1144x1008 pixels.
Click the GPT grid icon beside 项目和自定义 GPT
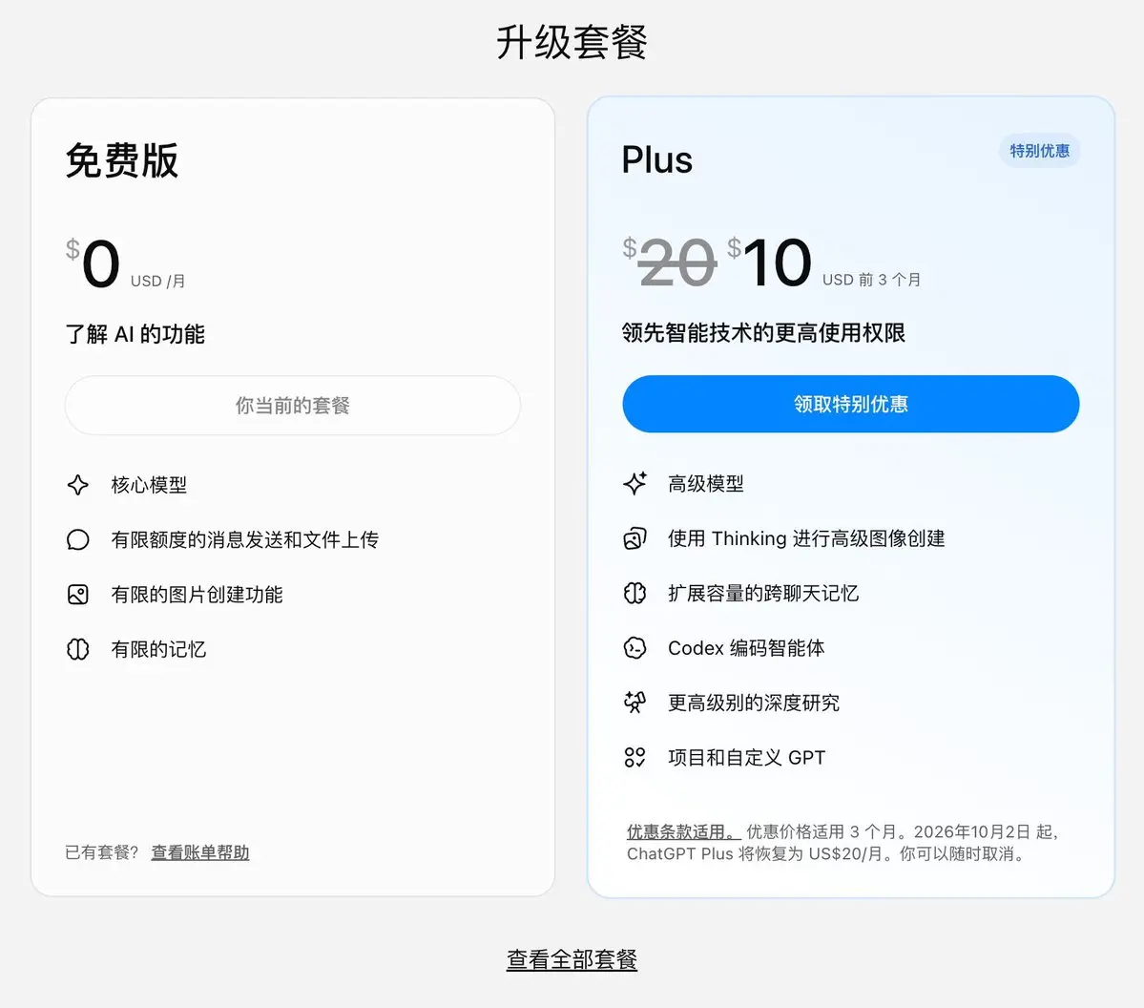tap(634, 757)
